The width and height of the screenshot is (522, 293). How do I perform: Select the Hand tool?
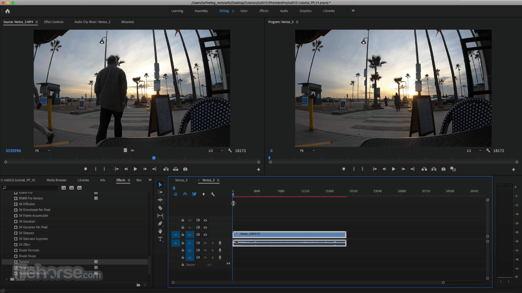(x=160, y=231)
